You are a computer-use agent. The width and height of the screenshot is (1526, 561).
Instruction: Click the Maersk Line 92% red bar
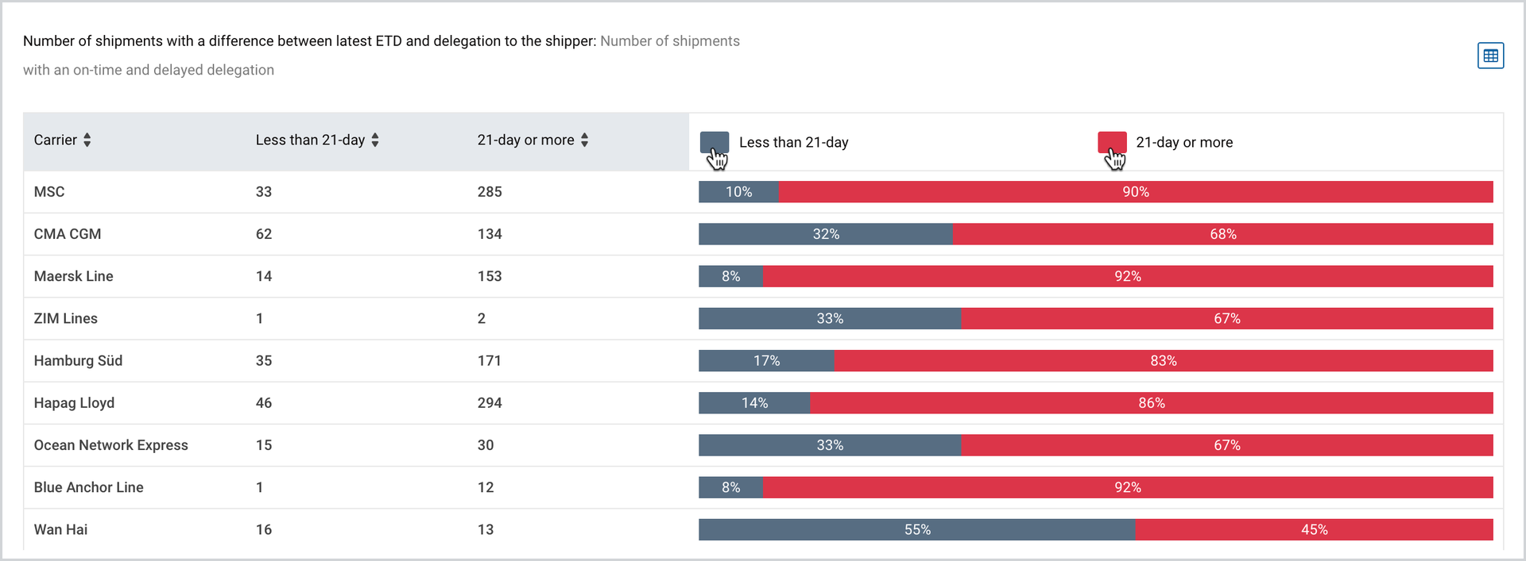(1128, 276)
